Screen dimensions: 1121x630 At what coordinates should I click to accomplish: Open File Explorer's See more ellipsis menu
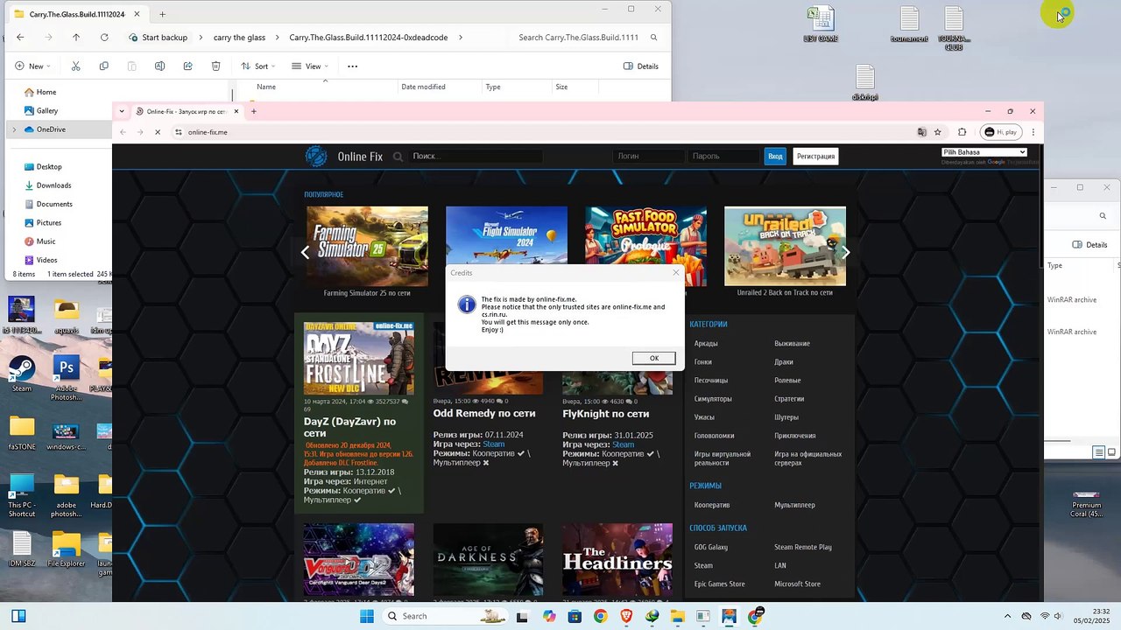click(352, 66)
